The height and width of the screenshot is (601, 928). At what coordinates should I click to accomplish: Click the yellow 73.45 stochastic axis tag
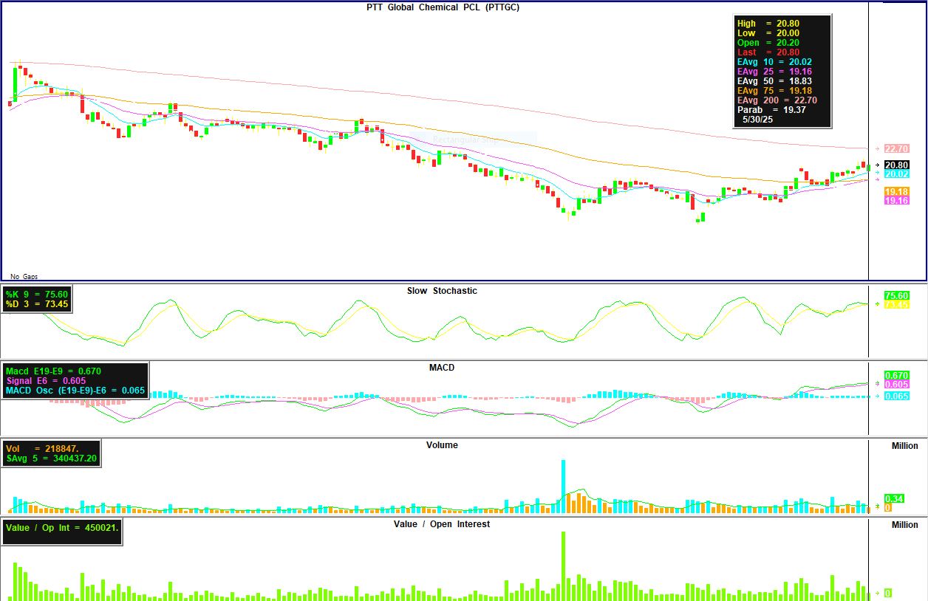coord(896,304)
